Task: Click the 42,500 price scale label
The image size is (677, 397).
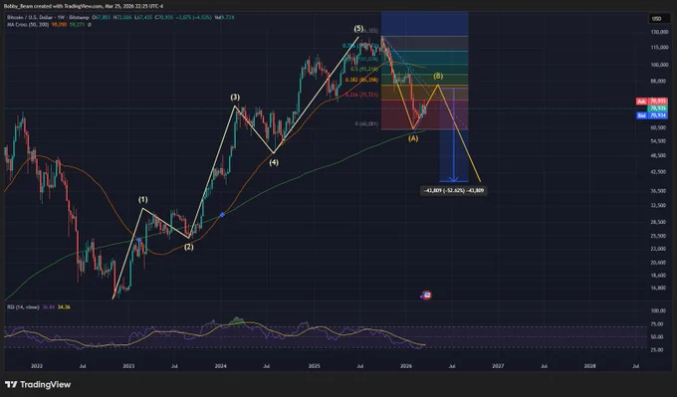Action: pyautogui.click(x=659, y=172)
